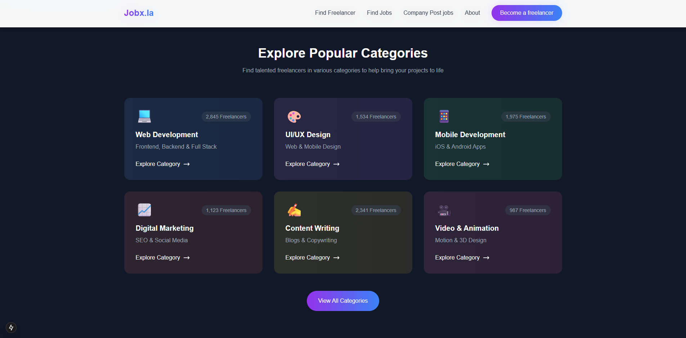This screenshot has width=686, height=338.
Task: Open the About page from navigation
Action: pyautogui.click(x=472, y=13)
